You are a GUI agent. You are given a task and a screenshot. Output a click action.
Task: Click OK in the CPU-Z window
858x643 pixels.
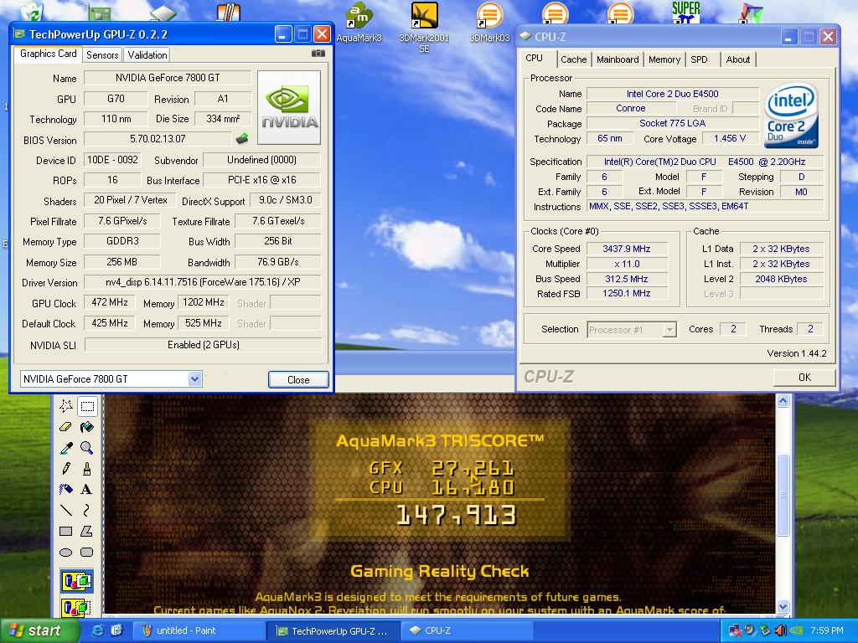coord(804,378)
